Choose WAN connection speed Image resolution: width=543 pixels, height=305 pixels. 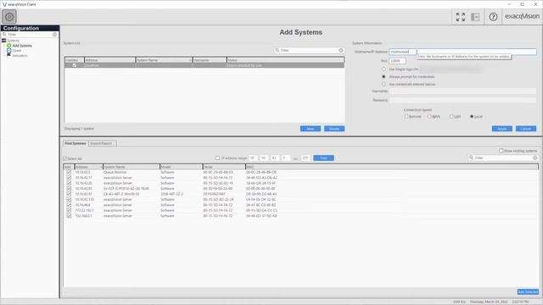[429, 117]
